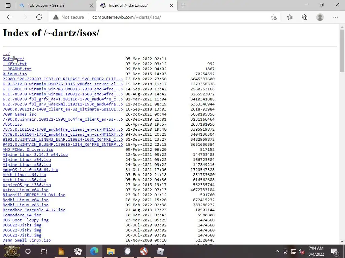Download AspireOS-pc-i386.iso

tap(27, 185)
